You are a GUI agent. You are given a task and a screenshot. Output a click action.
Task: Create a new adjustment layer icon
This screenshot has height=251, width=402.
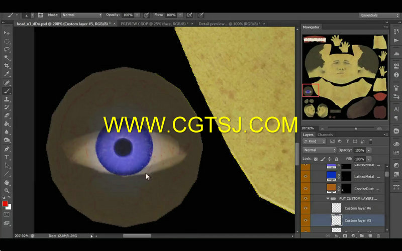click(353, 235)
